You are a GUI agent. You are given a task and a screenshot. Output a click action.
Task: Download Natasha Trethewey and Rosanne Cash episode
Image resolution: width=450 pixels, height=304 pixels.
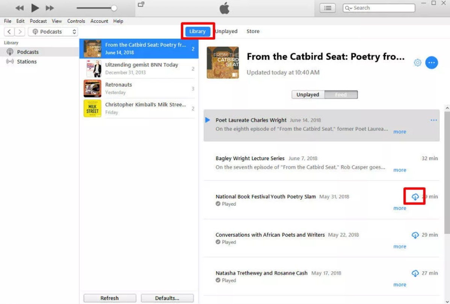coord(415,273)
